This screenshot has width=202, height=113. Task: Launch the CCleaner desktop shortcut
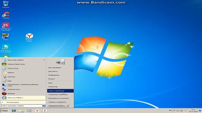[6, 15]
